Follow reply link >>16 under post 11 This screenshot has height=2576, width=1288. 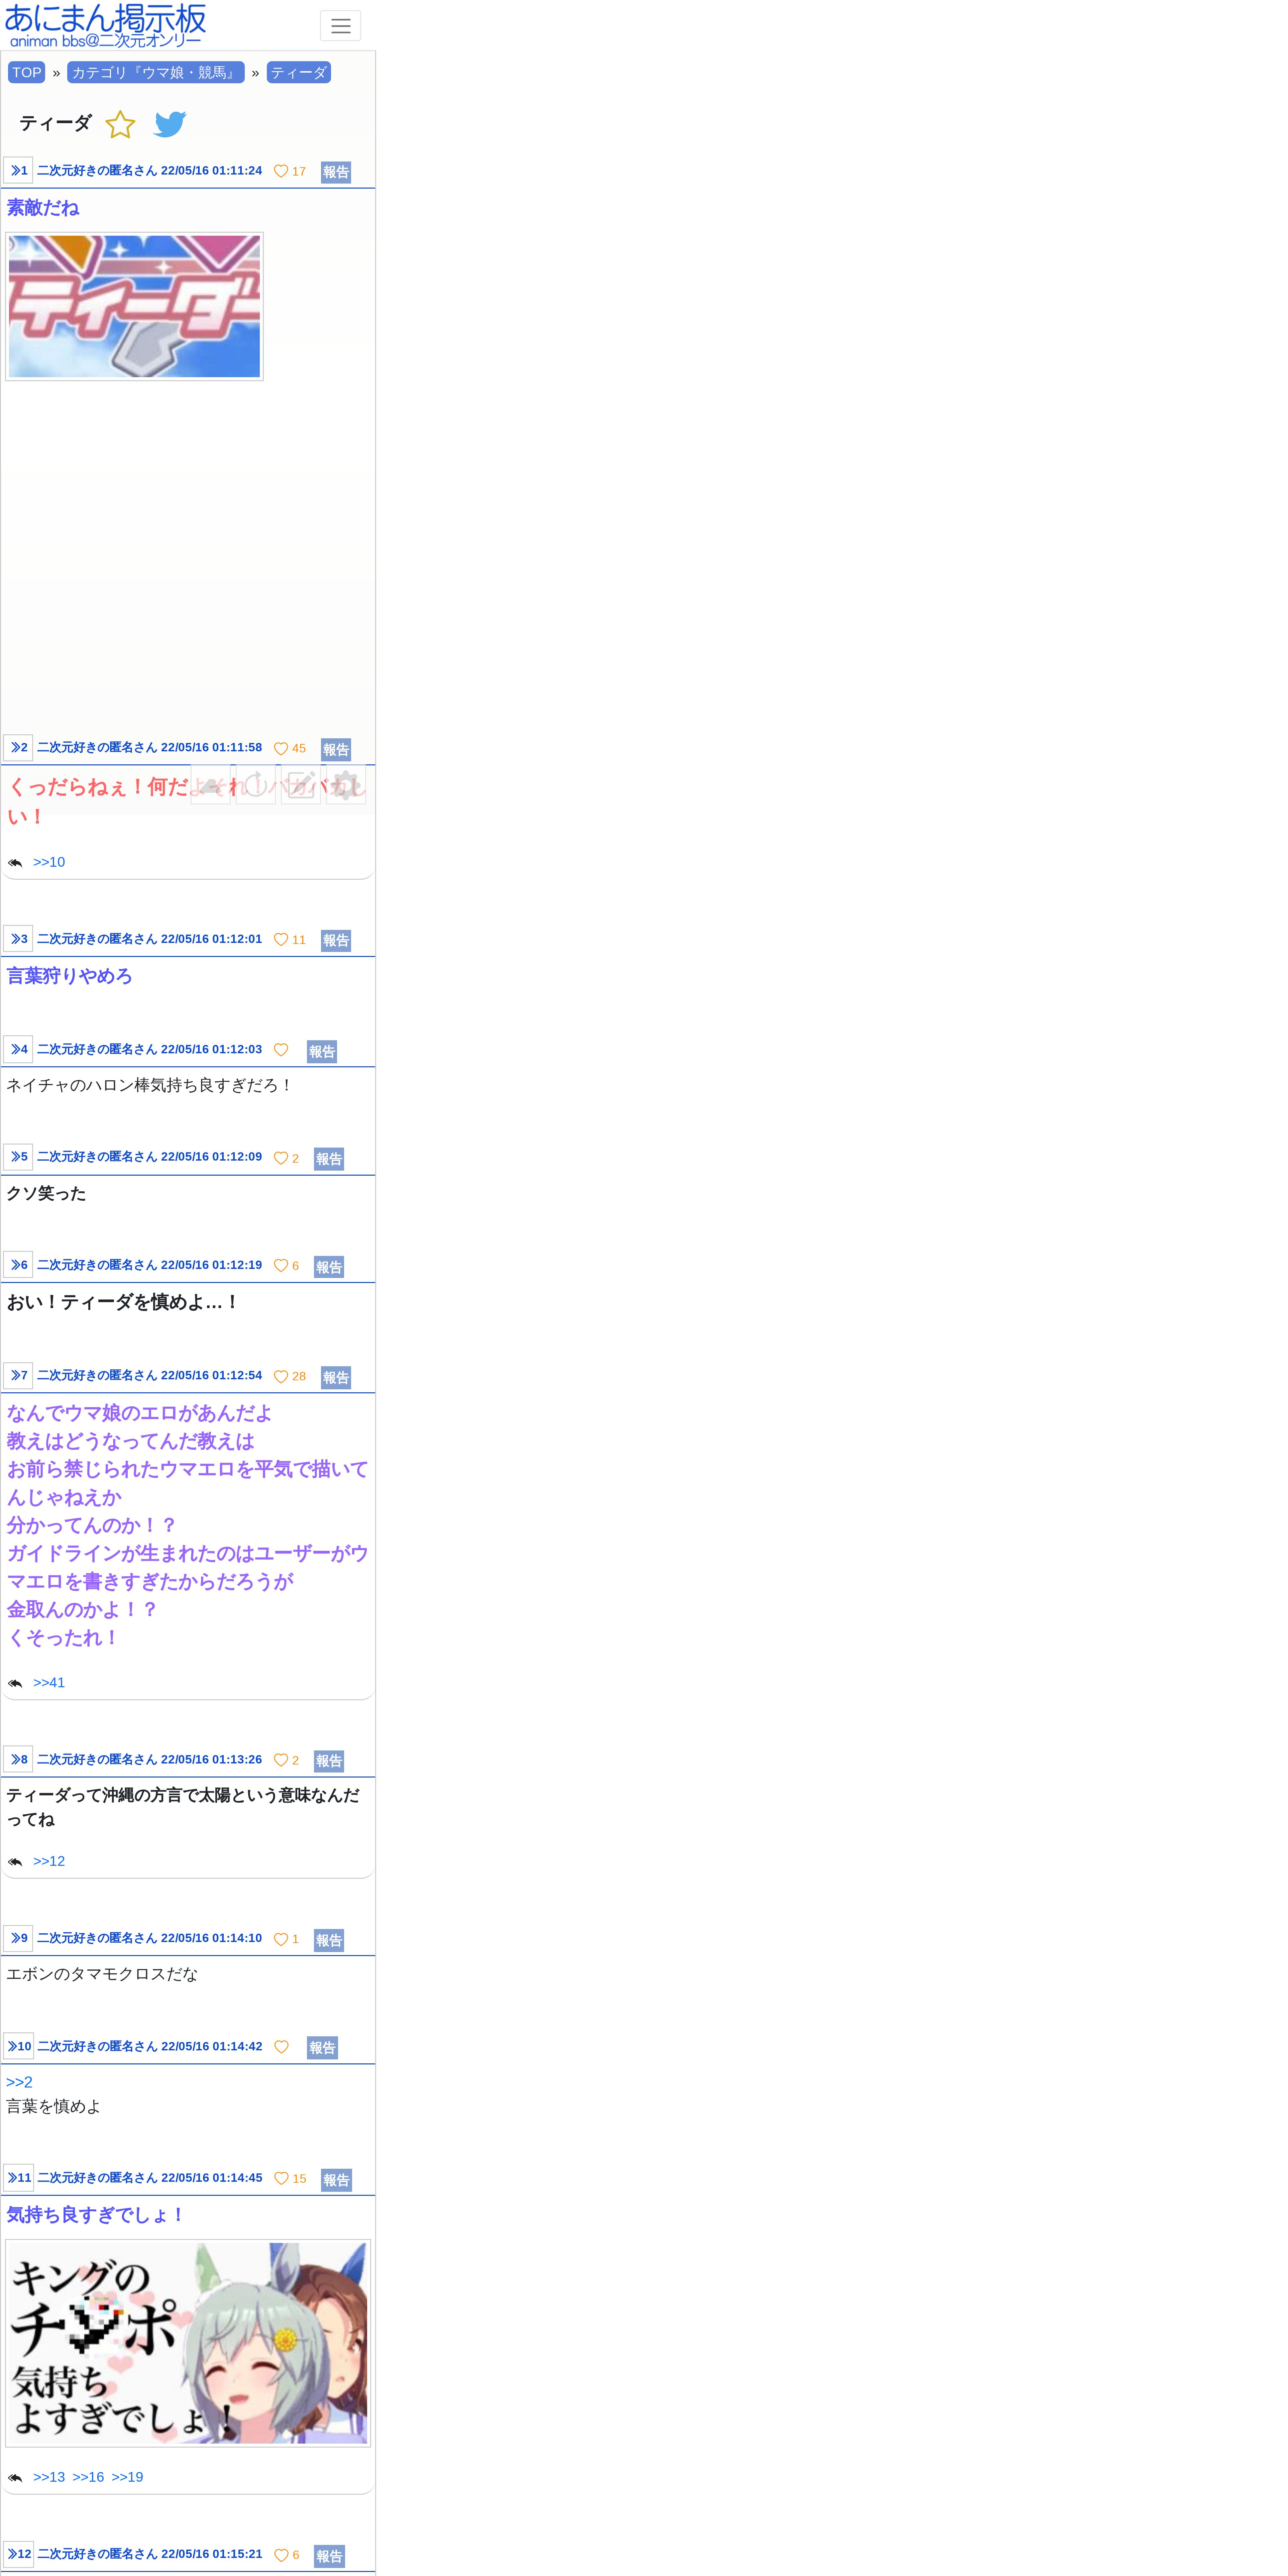88,2477
